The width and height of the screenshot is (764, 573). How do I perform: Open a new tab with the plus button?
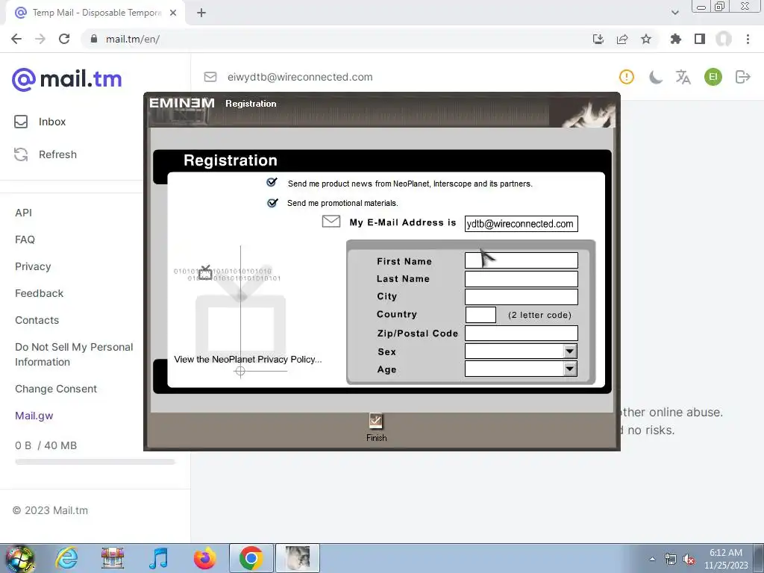click(x=201, y=13)
